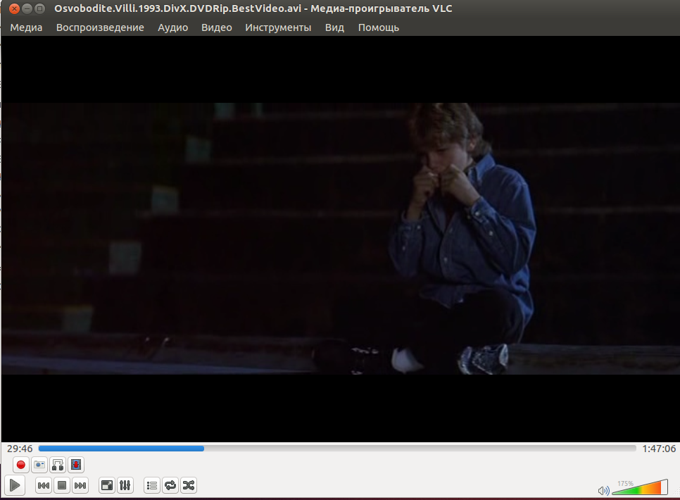This screenshot has height=500, width=680.
Task: Open the Воспроизведение menu
Action: click(100, 27)
